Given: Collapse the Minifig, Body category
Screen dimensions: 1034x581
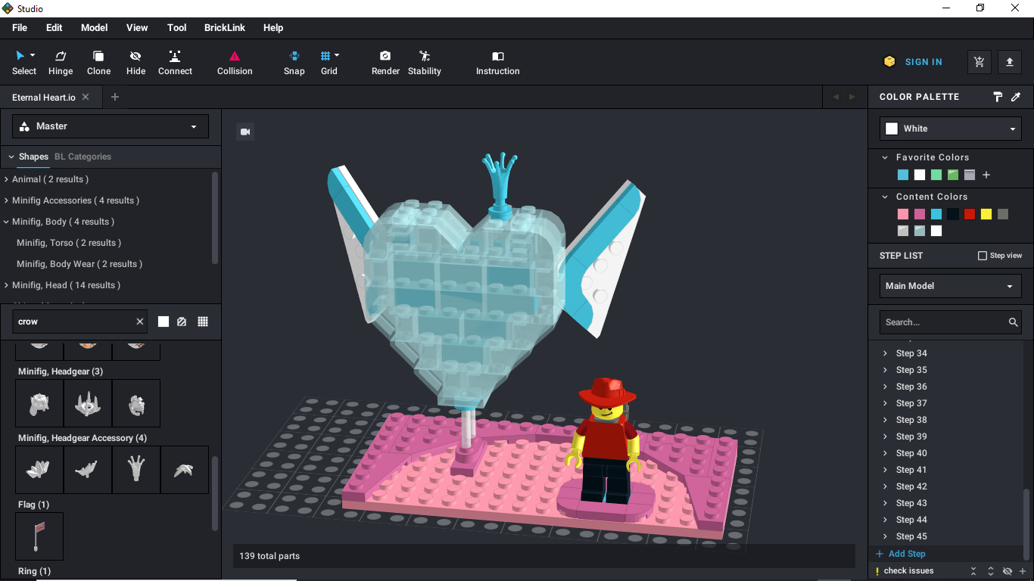Looking at the screenshot, I should (x=7, y=222).
